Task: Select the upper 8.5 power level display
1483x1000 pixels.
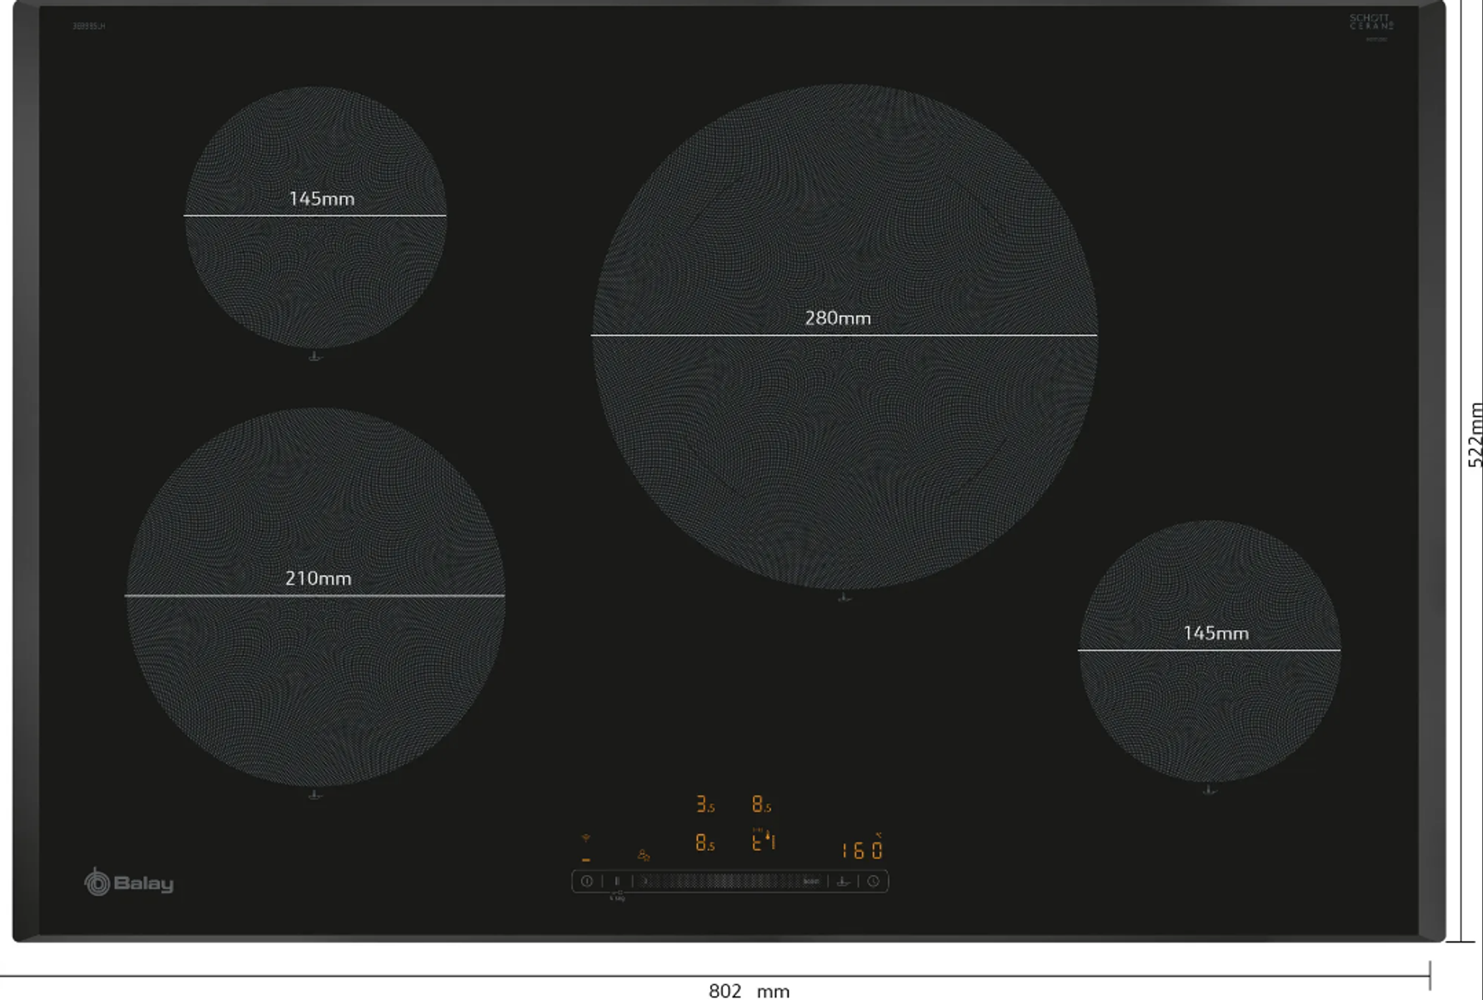Action: 761,804
